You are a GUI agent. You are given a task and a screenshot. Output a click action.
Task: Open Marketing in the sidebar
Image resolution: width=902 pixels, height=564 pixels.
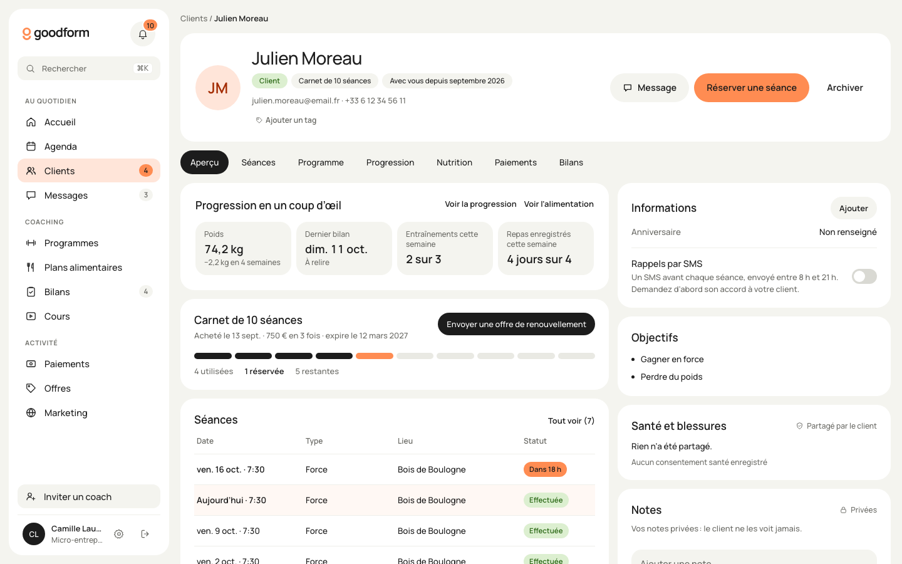(x=89, y=413)
